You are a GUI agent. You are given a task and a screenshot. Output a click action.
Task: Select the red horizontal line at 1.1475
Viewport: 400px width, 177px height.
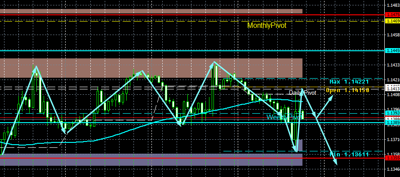tap(192, 15)
